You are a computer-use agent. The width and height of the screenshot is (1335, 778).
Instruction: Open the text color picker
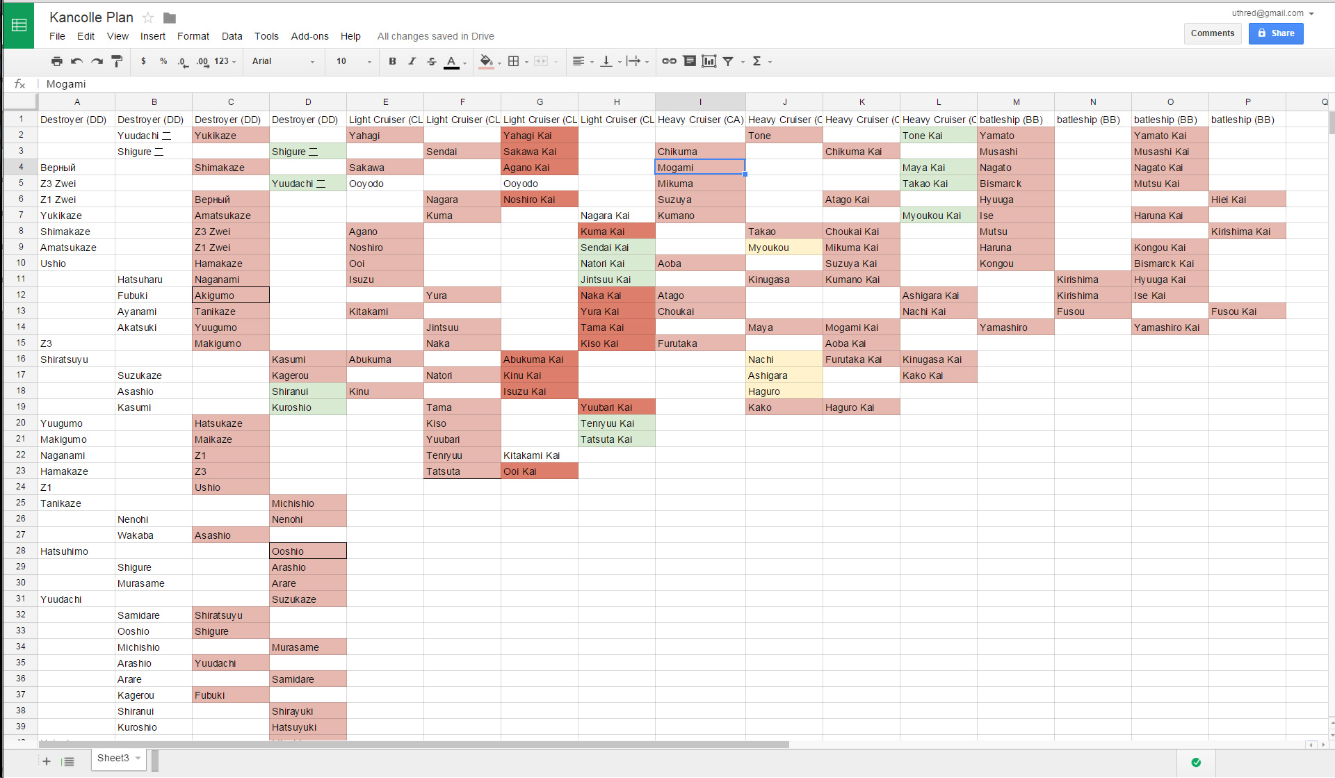pos(452,61)
